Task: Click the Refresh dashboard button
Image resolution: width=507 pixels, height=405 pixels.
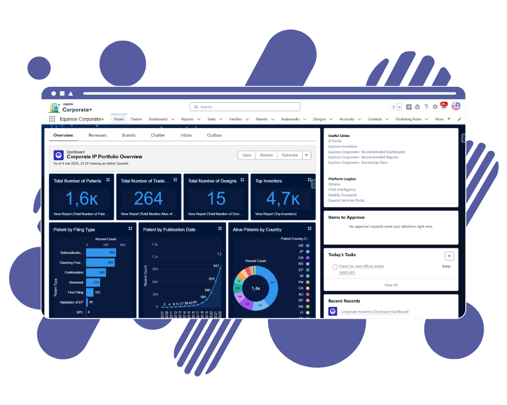Action: (x=266, y=155)
